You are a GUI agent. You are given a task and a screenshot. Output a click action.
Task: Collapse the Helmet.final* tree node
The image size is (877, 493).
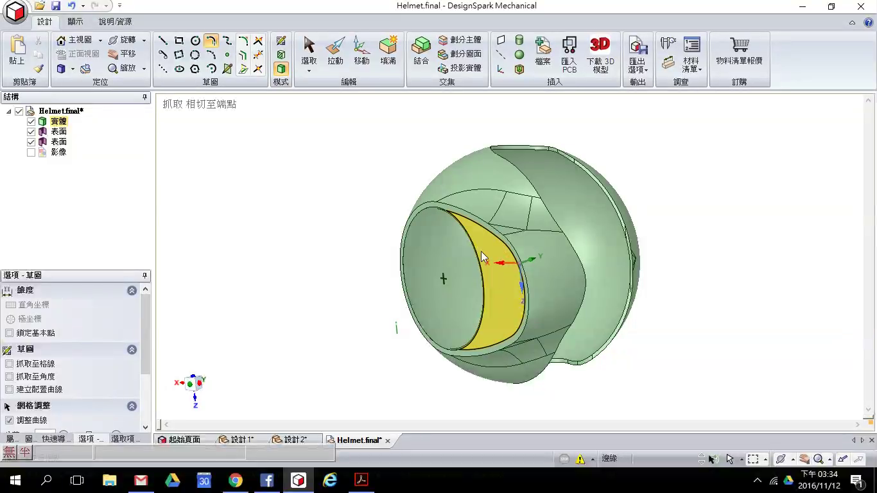9,111
